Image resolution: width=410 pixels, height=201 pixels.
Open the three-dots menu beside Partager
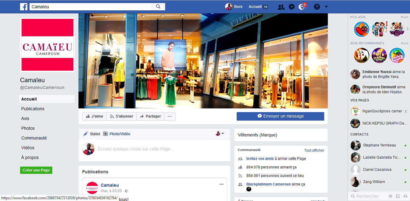pyautogui.click(x=170, y=116)
